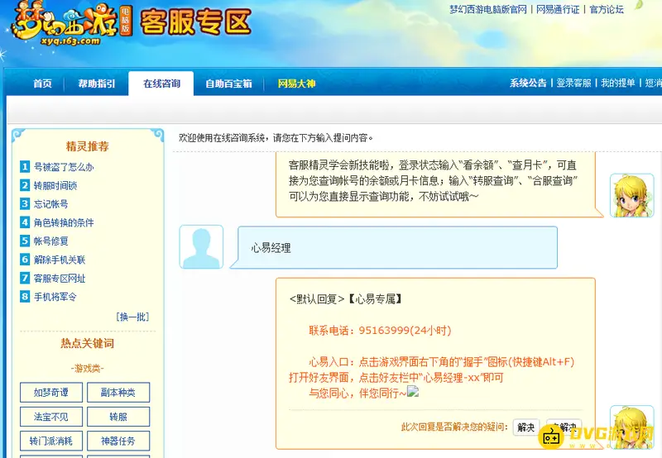Select recommended question 手机将军令

[55, 297]
